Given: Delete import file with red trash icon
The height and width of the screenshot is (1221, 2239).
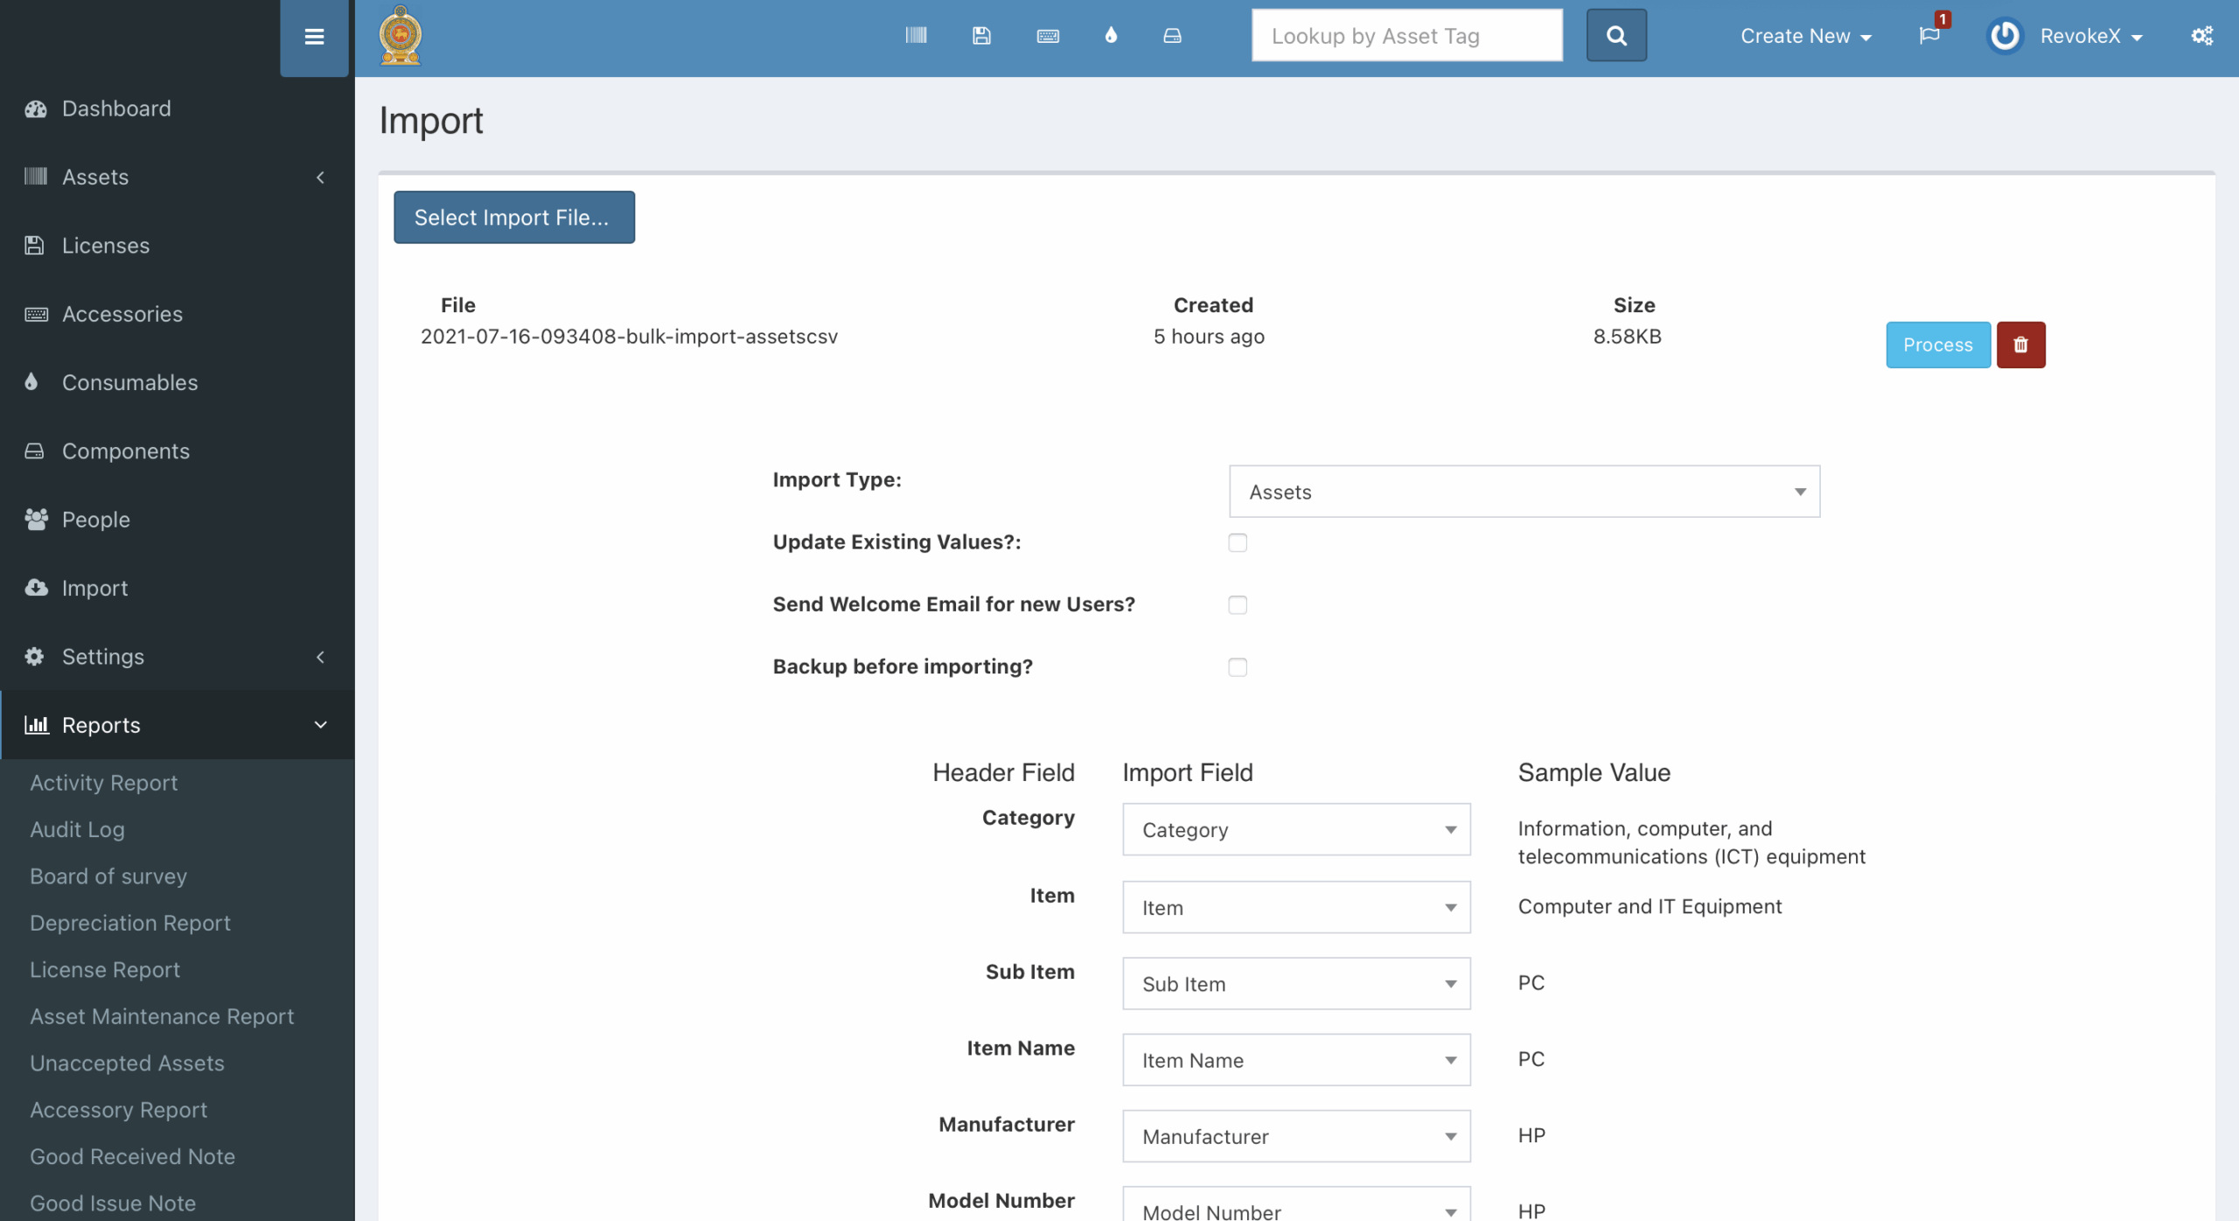Looking at the screenshot, I should 2020,345.
